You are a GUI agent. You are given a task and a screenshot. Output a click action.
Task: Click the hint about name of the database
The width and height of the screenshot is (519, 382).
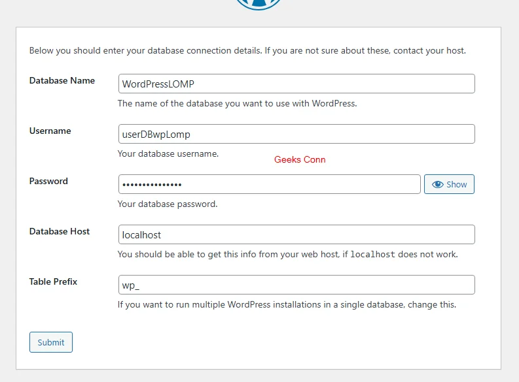[x=238, y=103]
